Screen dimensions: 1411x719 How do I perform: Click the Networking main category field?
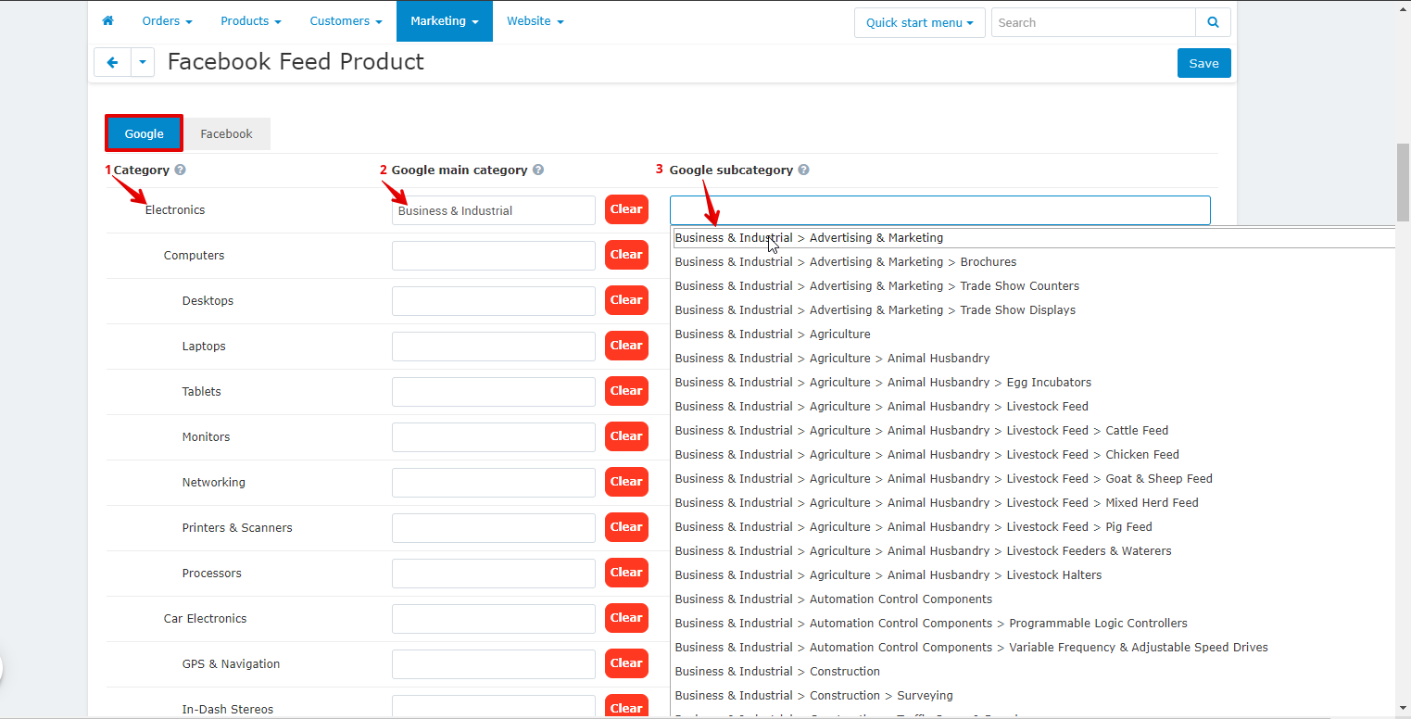(494, 483)
